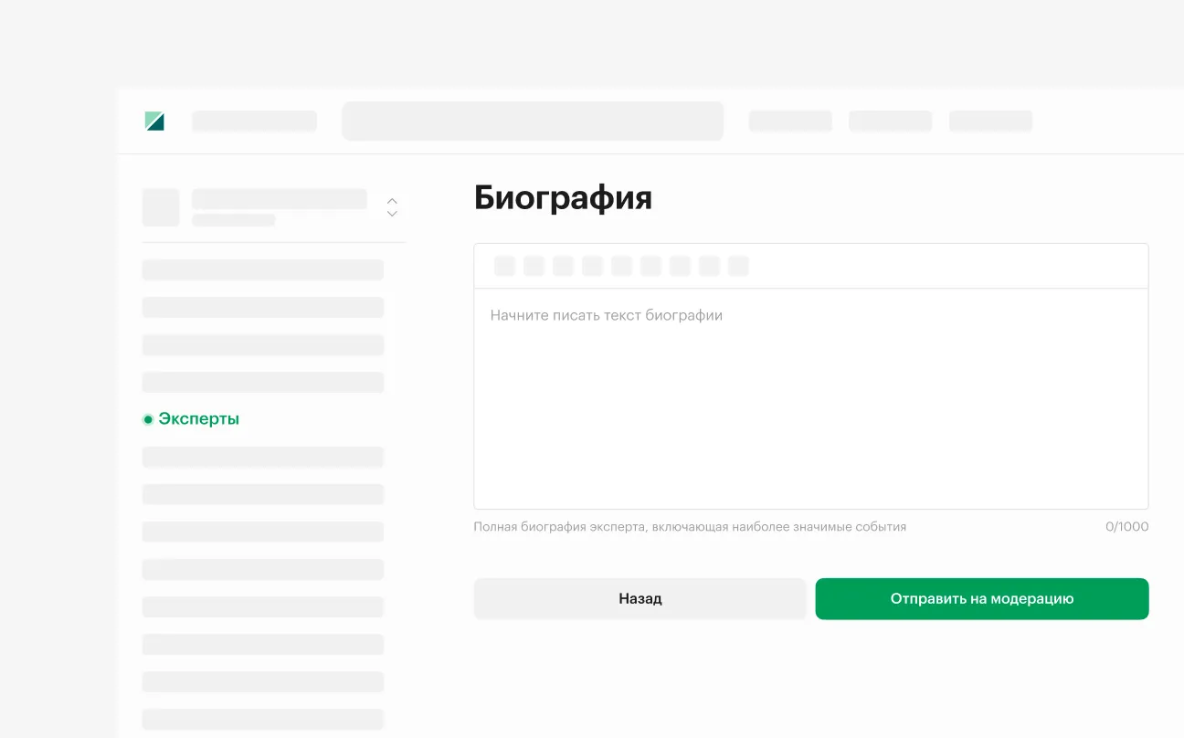Click the green indicator dot beside Эксперты
This screenshot has height=738, width=1184.
[x=147, y=418]
